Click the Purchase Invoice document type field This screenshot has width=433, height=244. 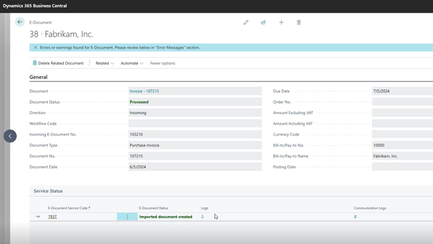195,145
